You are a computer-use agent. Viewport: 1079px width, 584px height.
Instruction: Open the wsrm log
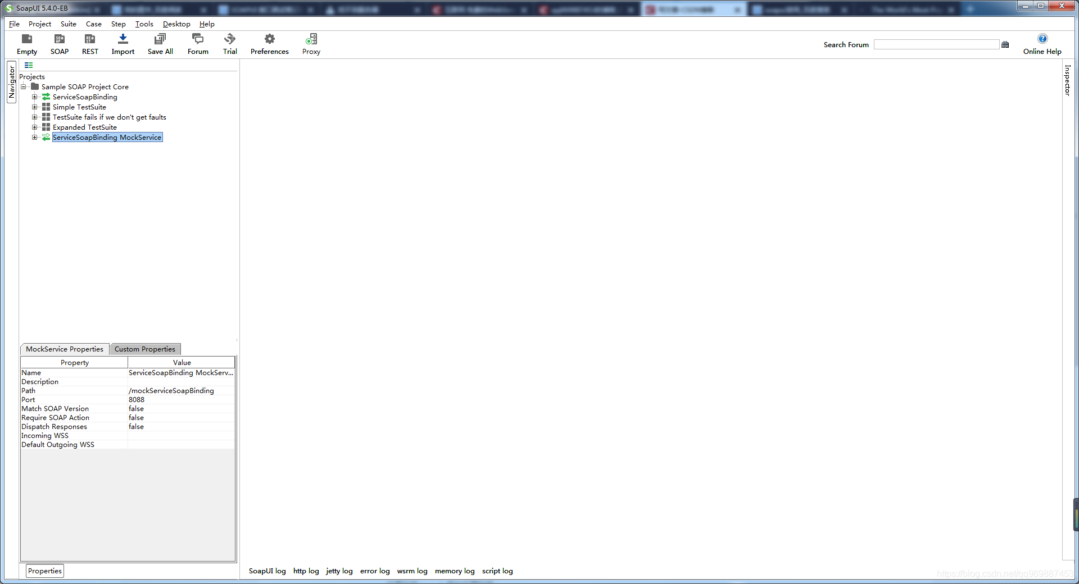coord(412,571)
